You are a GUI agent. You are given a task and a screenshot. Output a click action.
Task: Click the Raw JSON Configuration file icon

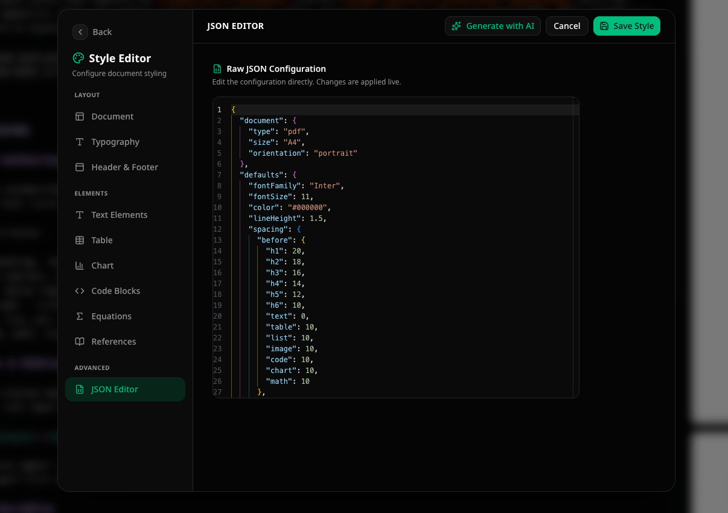[x=217, y=69]
